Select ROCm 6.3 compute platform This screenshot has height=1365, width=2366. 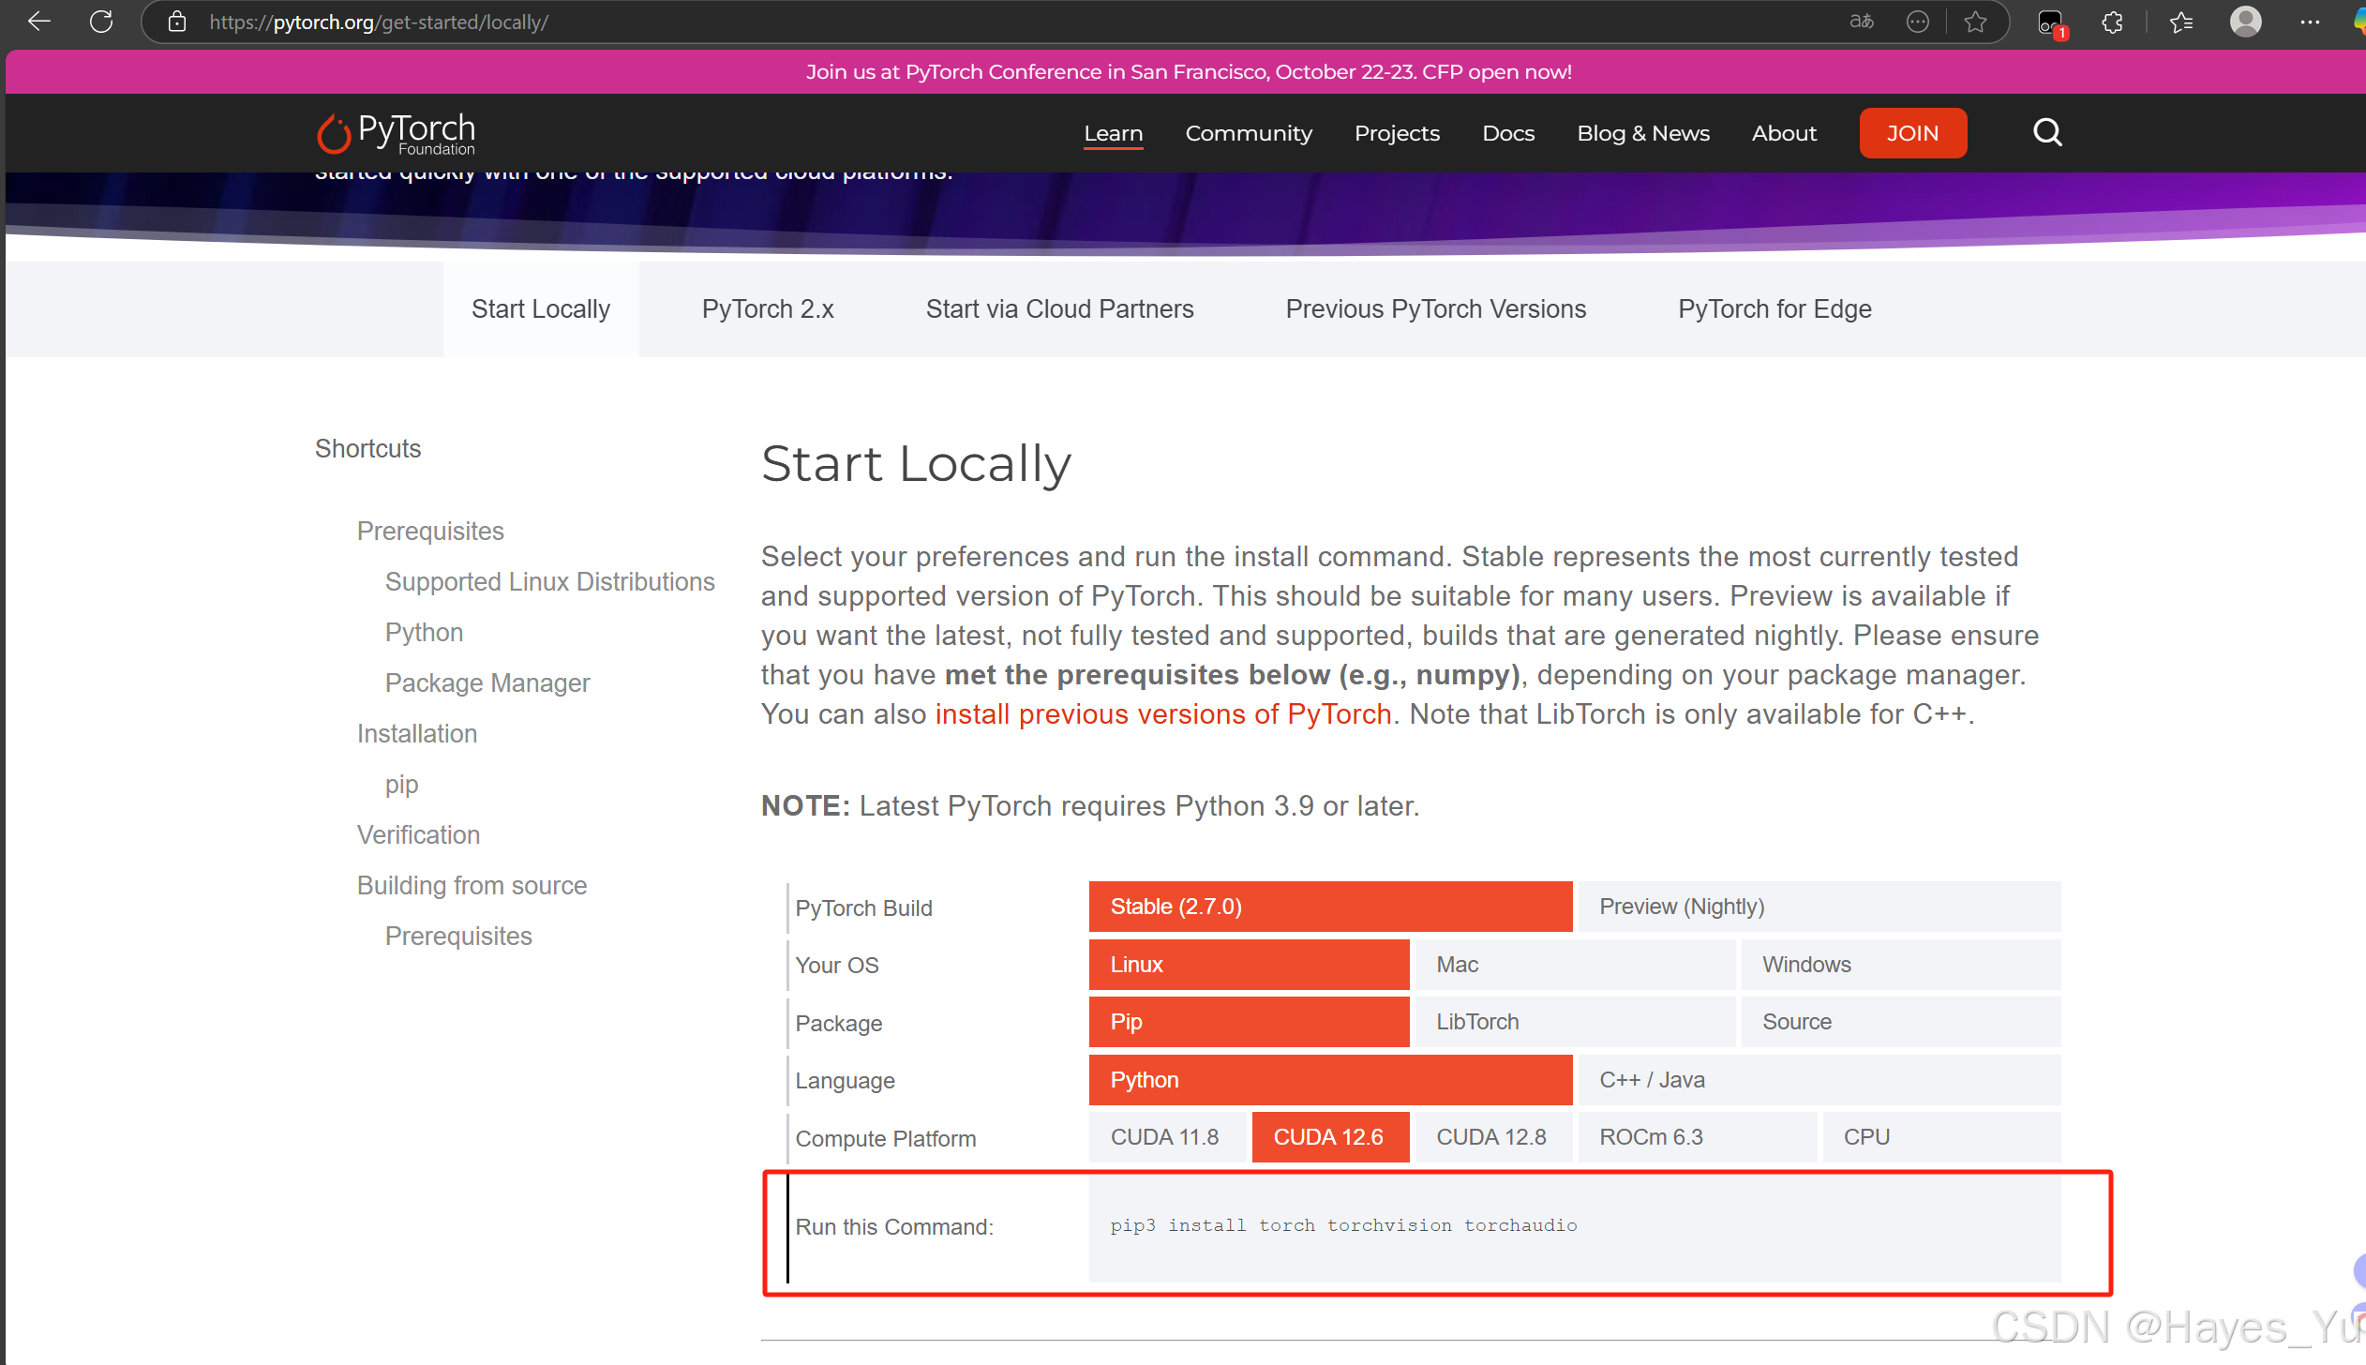pyautogui.click(x=1697, y=1137)
